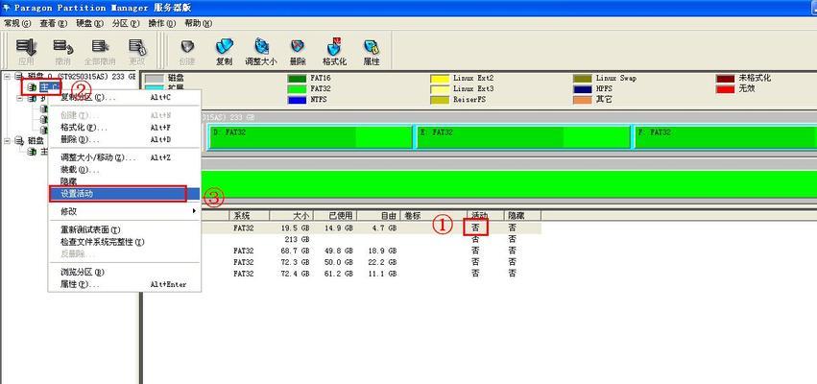This screenshot has height=384, width=817.
Task: Click the Format (格式化) toolbar icon
Action: (334, 47)
